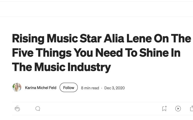Click the word "Rising" in the headline

(28, 39)
